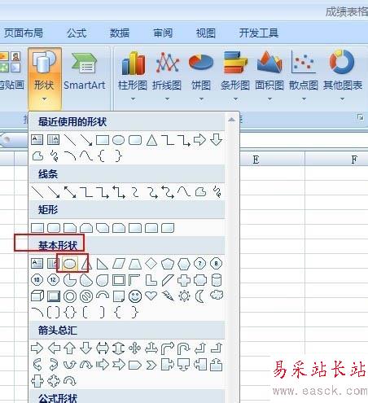Open the Shapes dropdown button
This screenshot has width=368, height=403.
pyautogui.click(x=45, y=78)
